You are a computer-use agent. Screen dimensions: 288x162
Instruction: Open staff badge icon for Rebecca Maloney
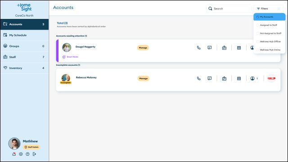coord(224,78)
